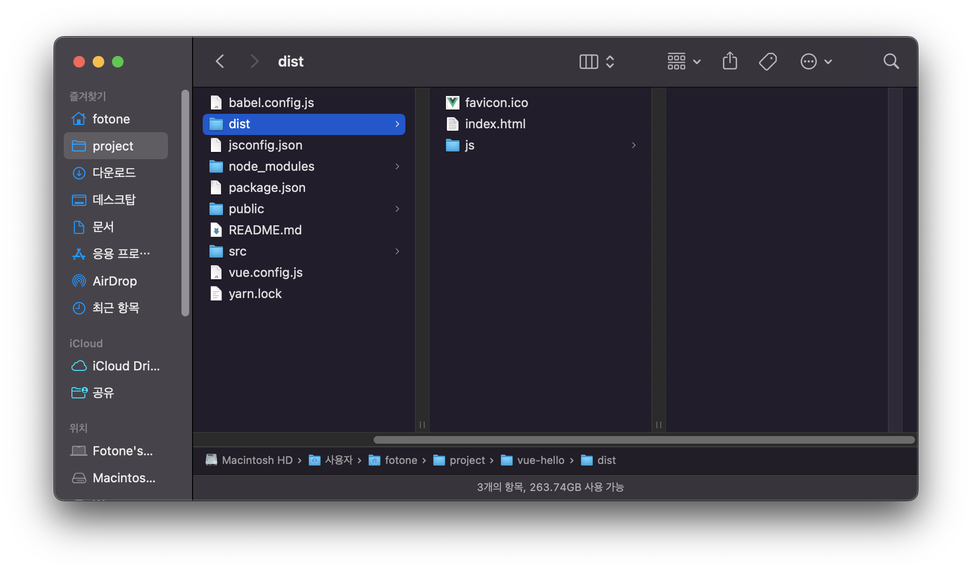Open 최근 항목 in the sidebar

pos(116,308)
